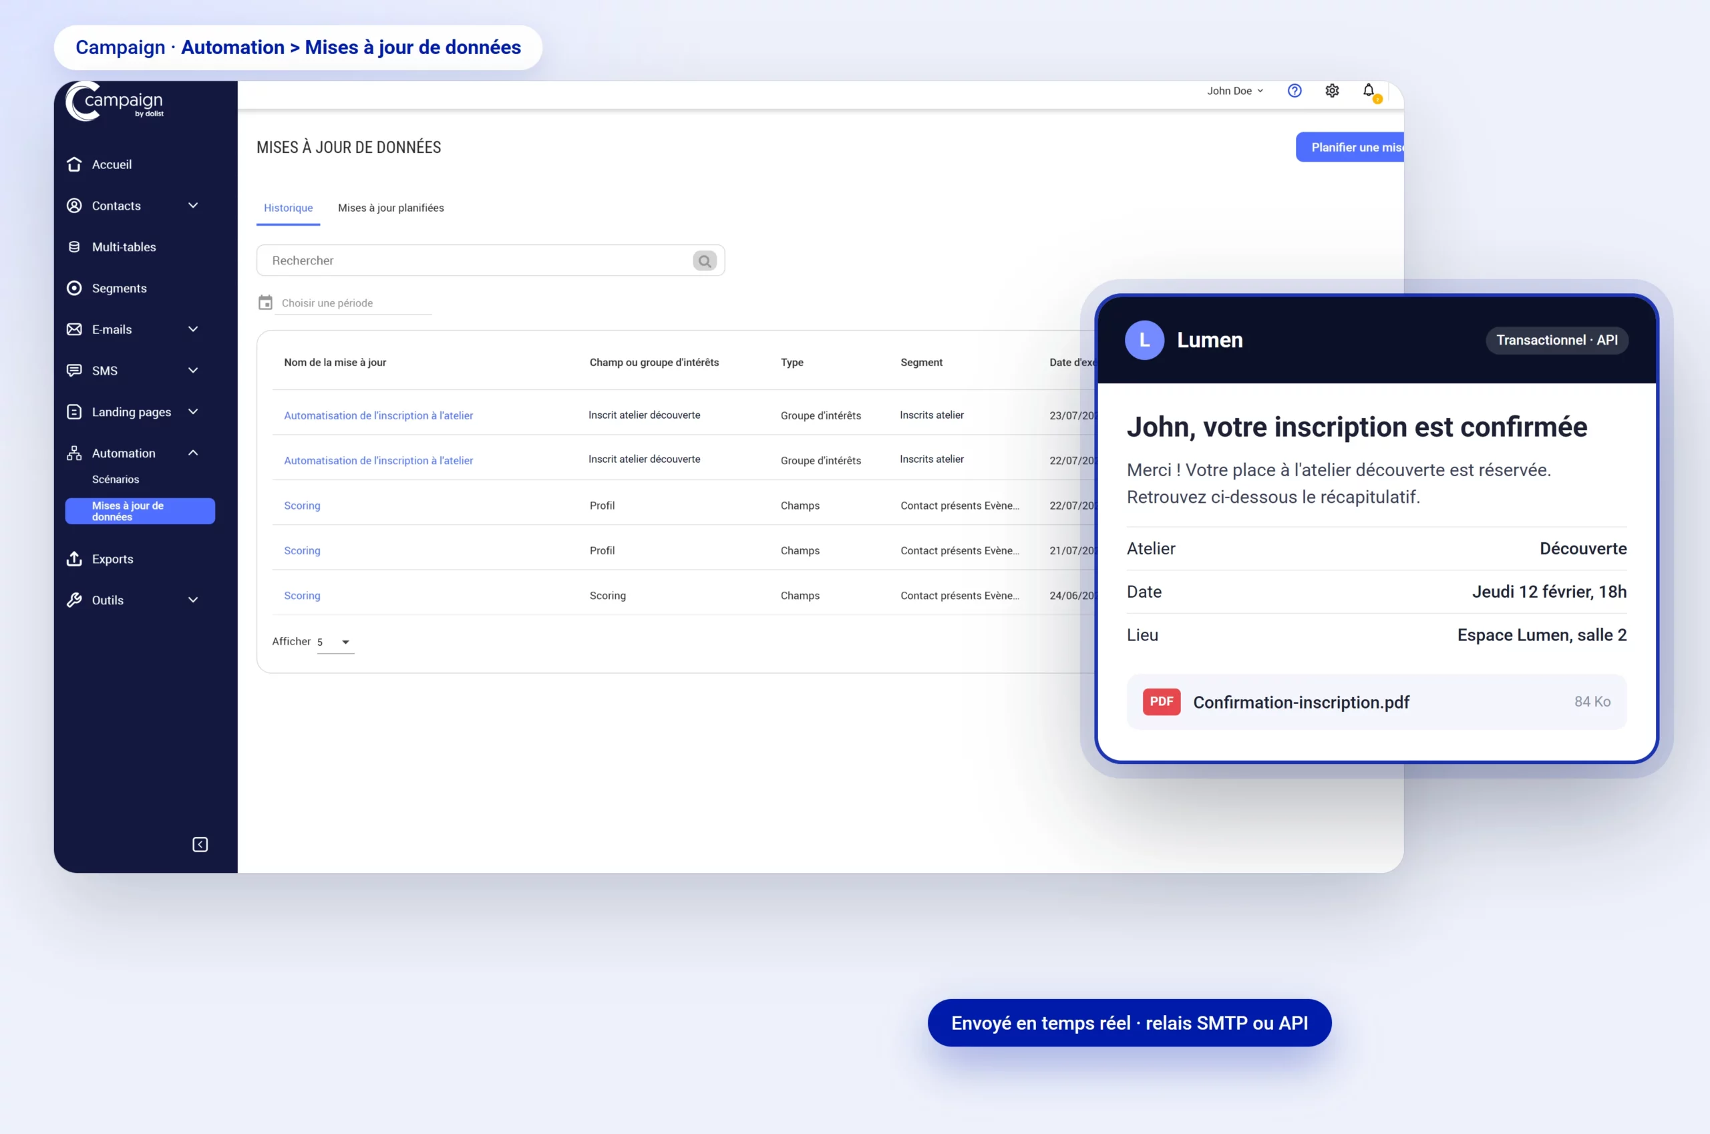Screen dimensions: 1710x1134
Task: Click the Exports upload icon
Action: 73,558
